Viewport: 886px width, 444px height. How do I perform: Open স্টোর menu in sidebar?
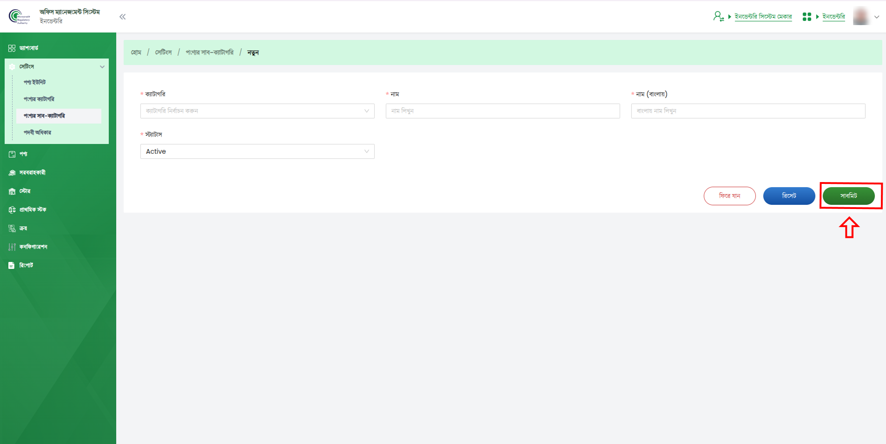25,191
